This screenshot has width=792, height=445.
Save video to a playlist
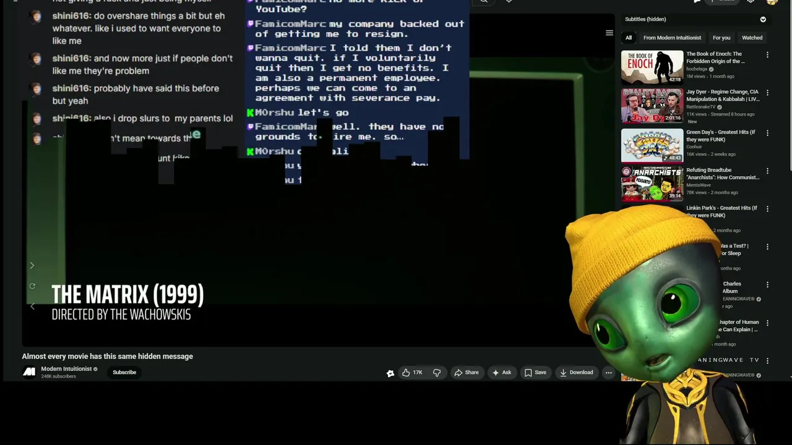pyautogui.click(x=535, y=373)
